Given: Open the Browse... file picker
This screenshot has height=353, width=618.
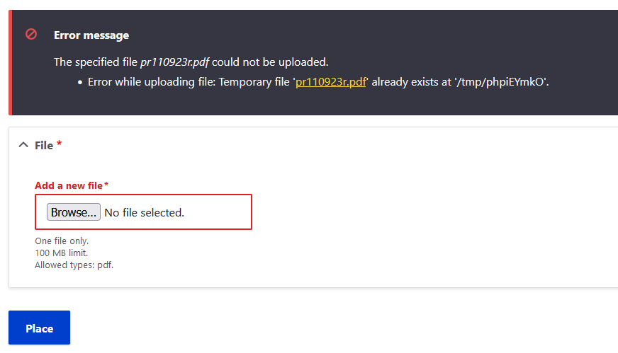Looking at the screenshot, I should click(x=73, y=212).
